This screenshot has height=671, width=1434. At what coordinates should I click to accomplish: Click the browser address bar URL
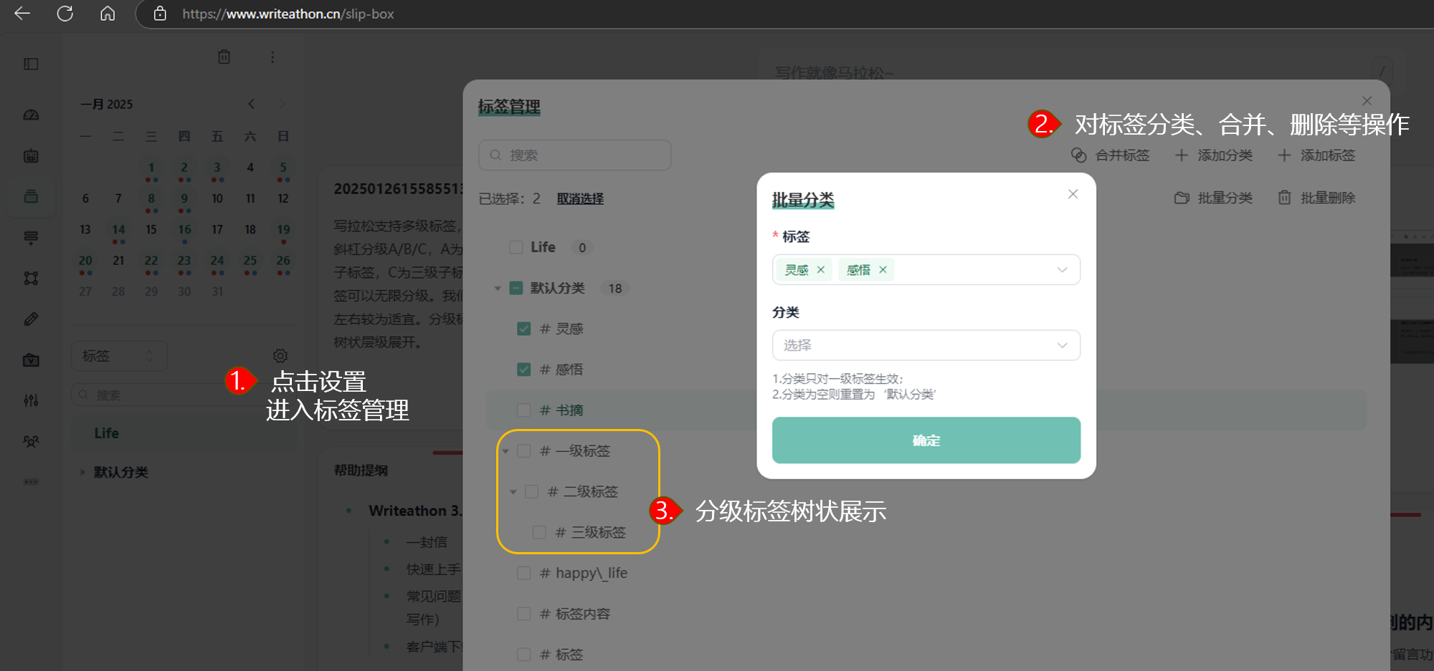pyautogui.click(x=288, y=14)
